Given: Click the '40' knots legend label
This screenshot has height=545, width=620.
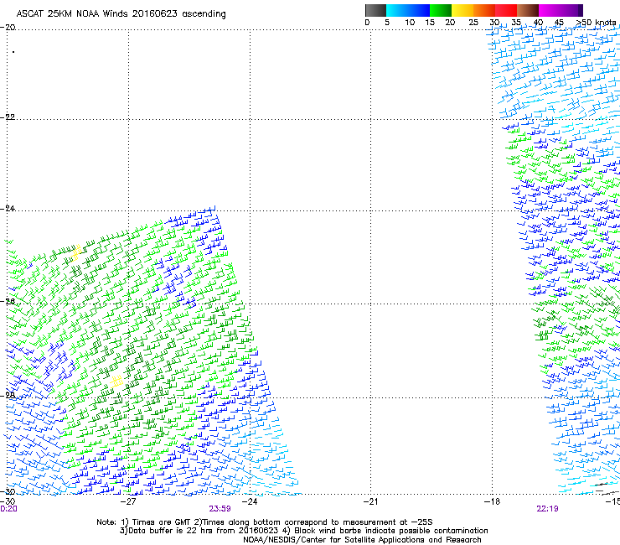Looking at the screenshot, I should pos(538,23).
